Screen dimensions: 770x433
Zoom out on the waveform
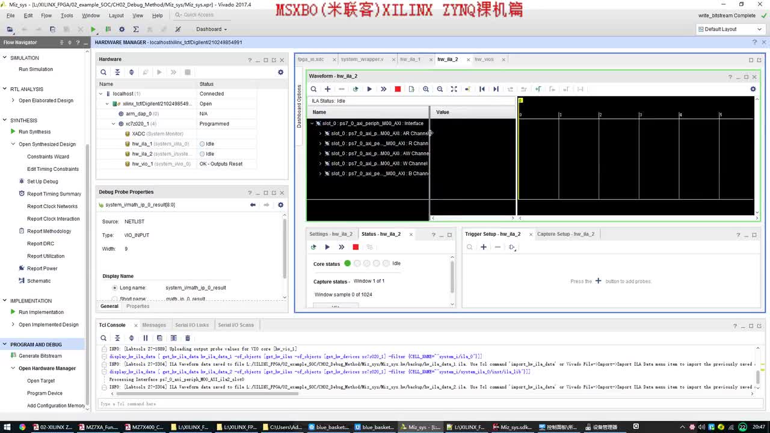tap(440, 89)
